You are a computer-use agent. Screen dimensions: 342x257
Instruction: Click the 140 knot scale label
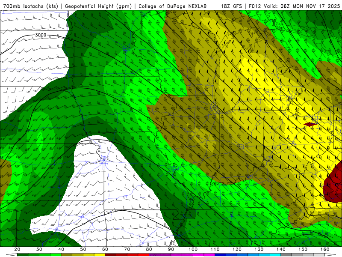coord(281,249)
